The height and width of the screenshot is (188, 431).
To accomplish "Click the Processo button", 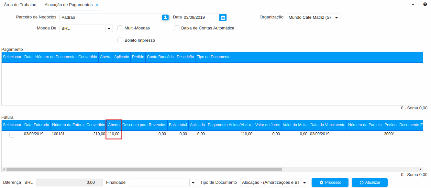I will click(330, 182).
